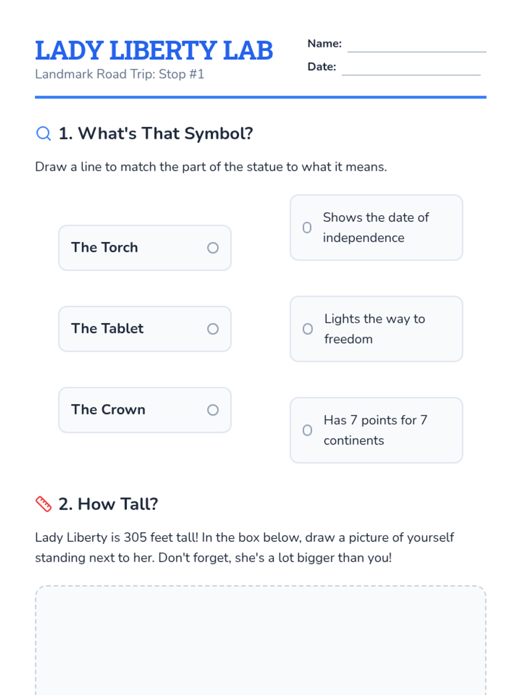Click the LADY LIBERTY LAB title
This screenshot has width=521, height=695.
coord(154,50)
